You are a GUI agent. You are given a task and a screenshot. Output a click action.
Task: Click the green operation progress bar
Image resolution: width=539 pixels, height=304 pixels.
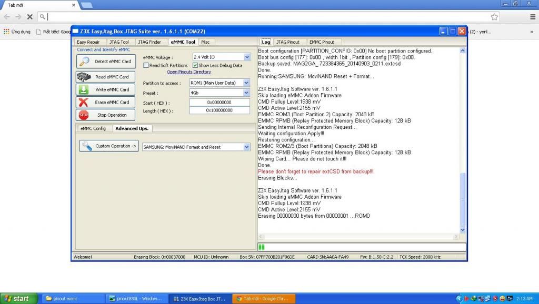pyautogui.click(x=362, y=247)
